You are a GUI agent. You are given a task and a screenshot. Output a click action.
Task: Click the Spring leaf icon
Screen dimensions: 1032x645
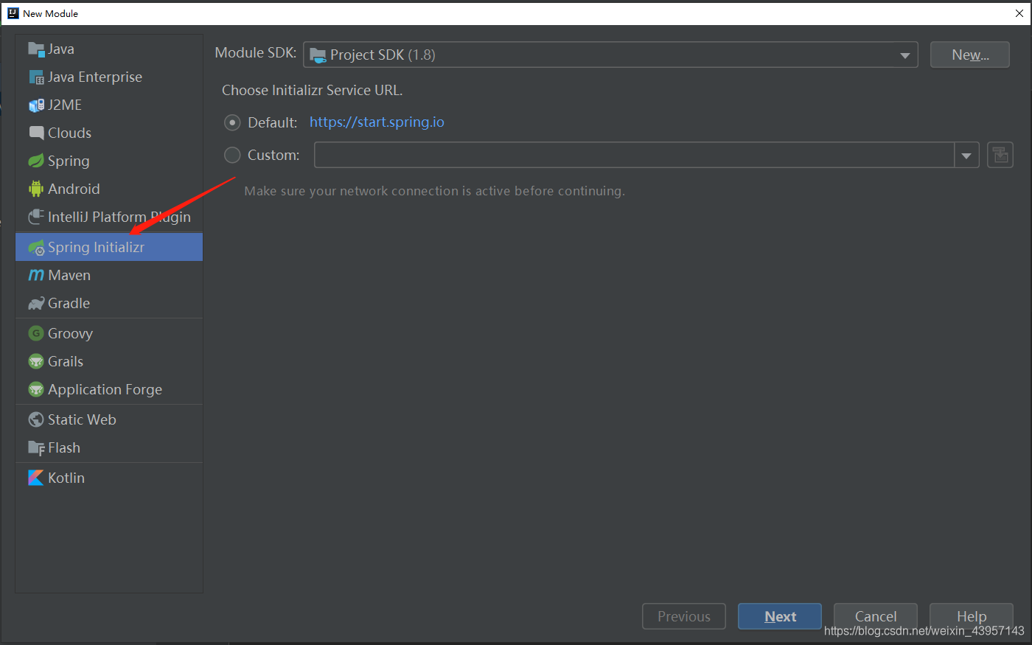pyautogui.click(x=36, y=161)
